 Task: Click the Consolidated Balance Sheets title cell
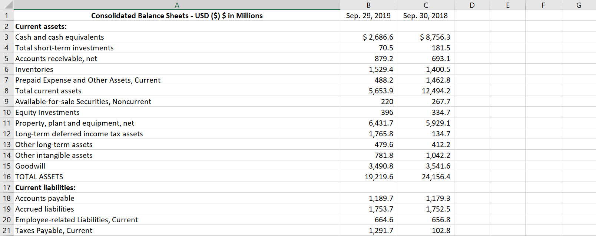(177, 16)
